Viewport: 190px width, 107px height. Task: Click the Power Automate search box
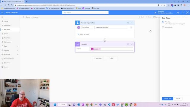(85, 12)
